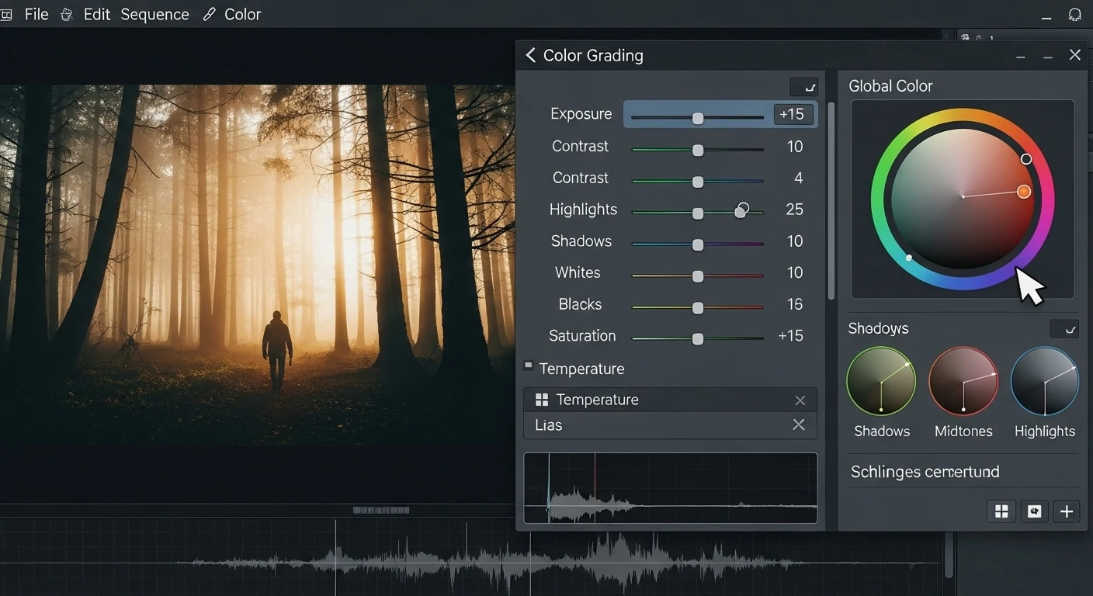Click the image adjustment icon at bottom right

point(1033,511)
